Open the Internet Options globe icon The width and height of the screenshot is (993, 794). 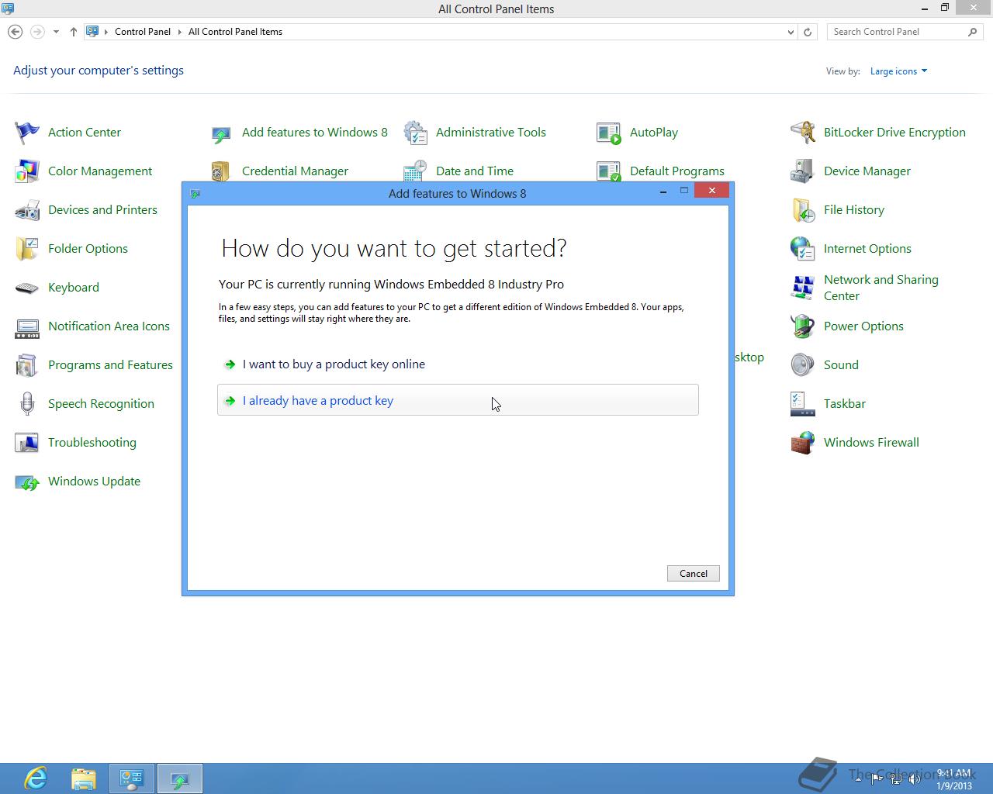click(x=803, y=249)
